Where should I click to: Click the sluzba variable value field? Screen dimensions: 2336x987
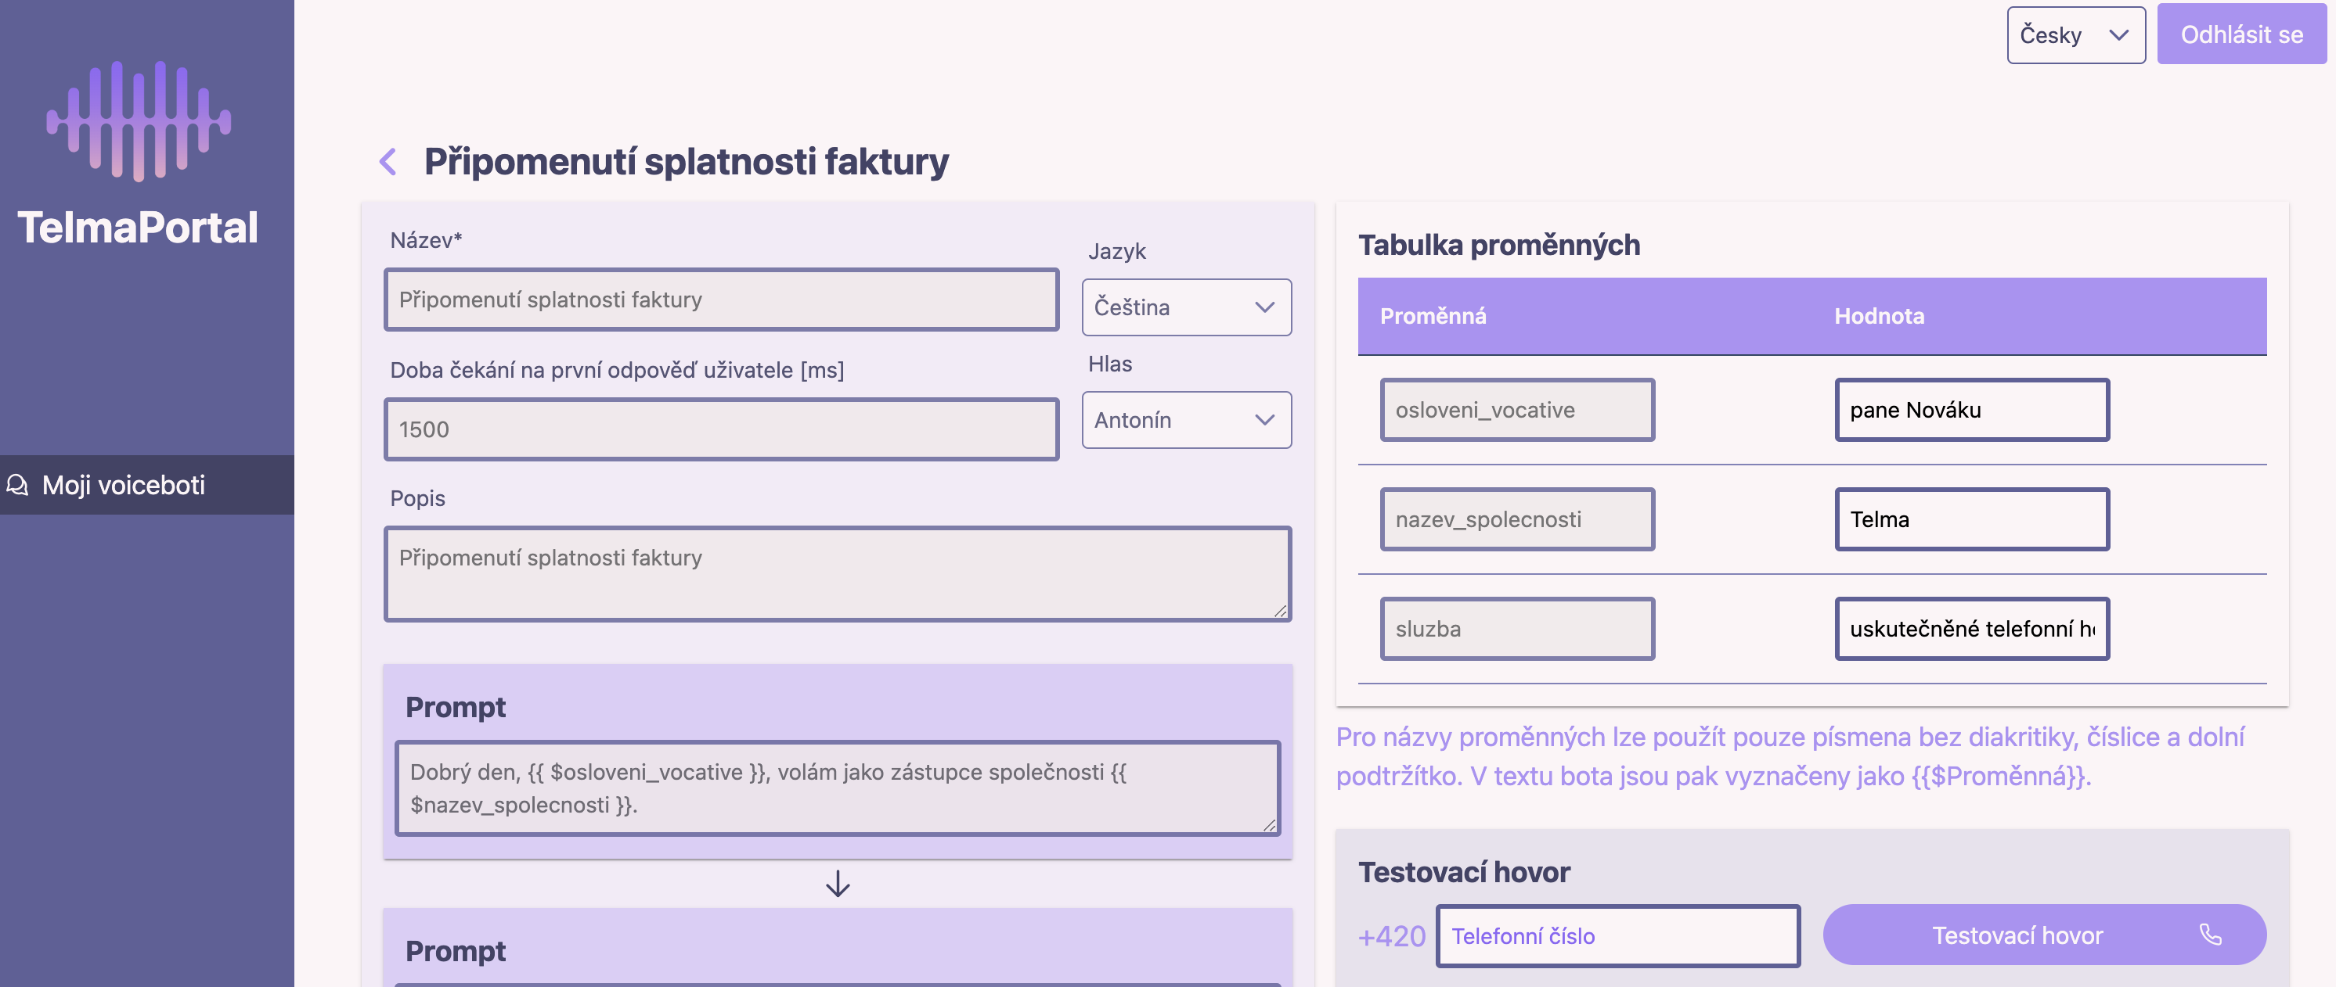(1971, 629)
